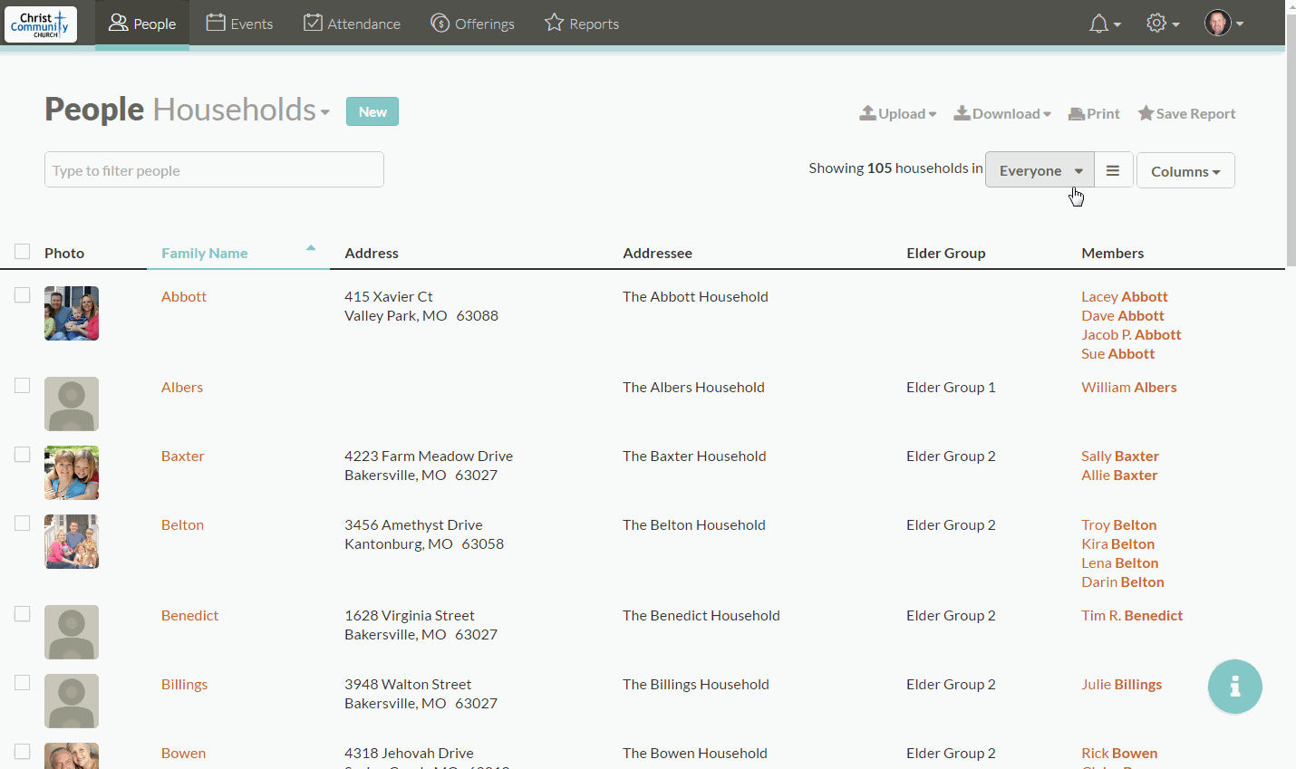Viewport: 1296px width, 769px height.
Task: Click the floating info button
Action: [1234, 687]
